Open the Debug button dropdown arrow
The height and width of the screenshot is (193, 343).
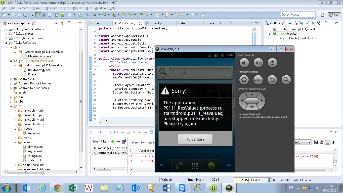99,15
